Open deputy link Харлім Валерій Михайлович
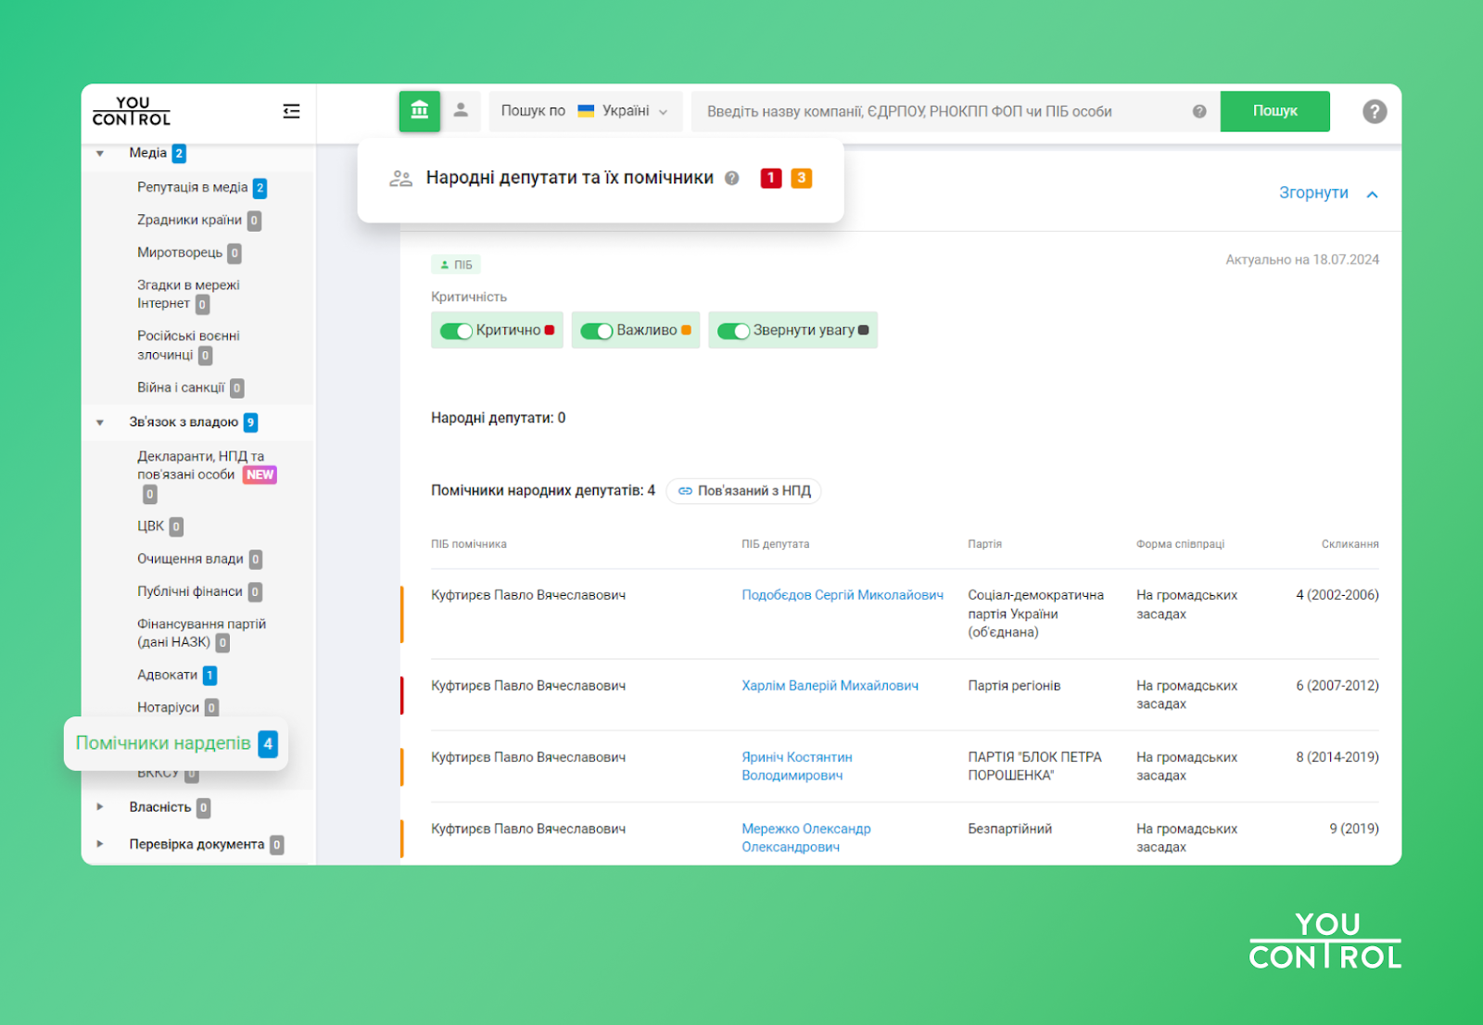The image size is (1483, 1025). (x=830, y=686)
